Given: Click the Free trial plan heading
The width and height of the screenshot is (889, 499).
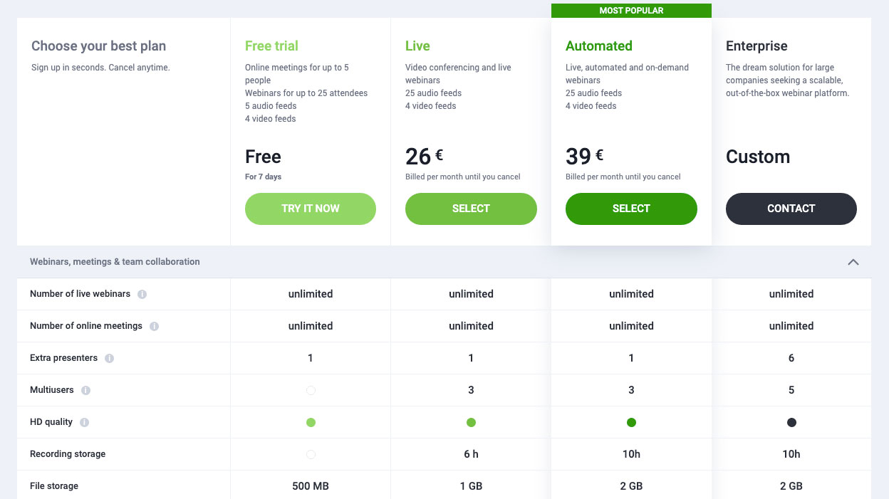Looking at the screenshot, I should point(271,46).
